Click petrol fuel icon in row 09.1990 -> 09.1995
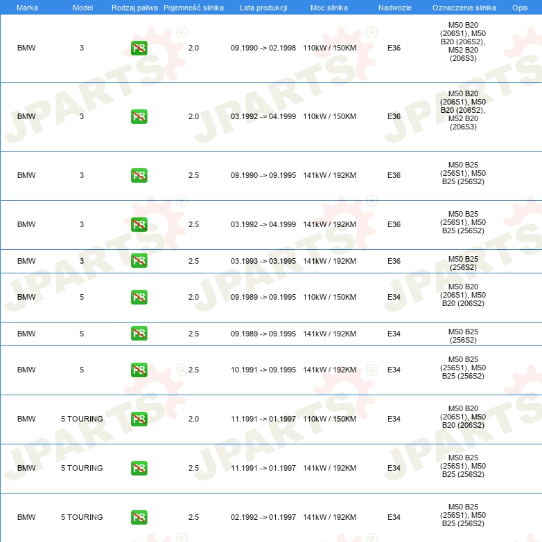This screenshot has height=542, width=542. click(139, 175)
